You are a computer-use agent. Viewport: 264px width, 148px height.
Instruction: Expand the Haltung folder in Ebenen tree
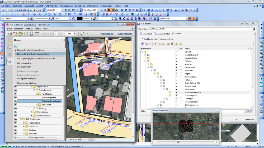click(x=34, y=108)
